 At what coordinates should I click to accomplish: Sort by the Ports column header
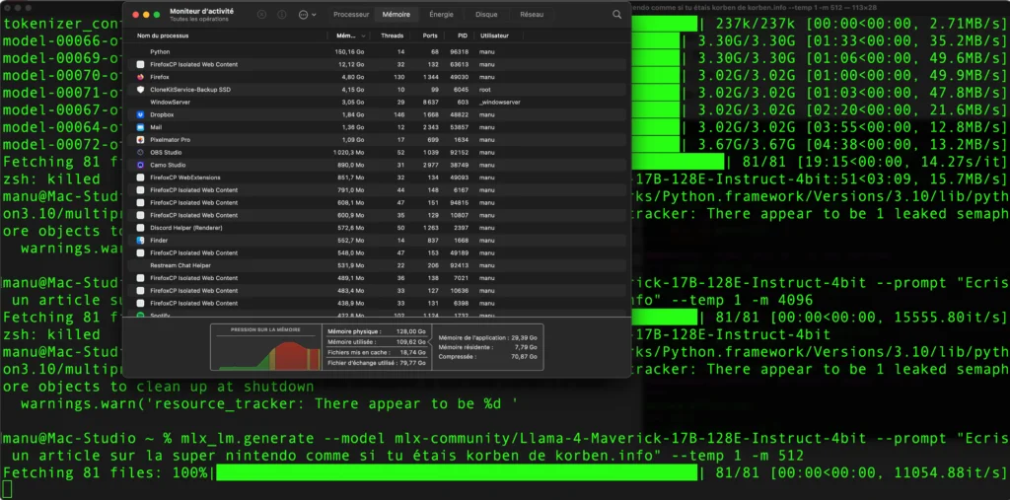coord(430,36)
